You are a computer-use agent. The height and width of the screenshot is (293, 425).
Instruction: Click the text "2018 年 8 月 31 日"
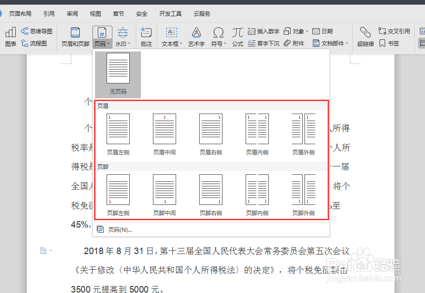click(119, 251)
